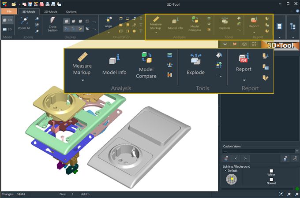This screenshot has height=198, width=300.
Task: Click the 3D-Tool application logo icon
Action: [4, 4]
